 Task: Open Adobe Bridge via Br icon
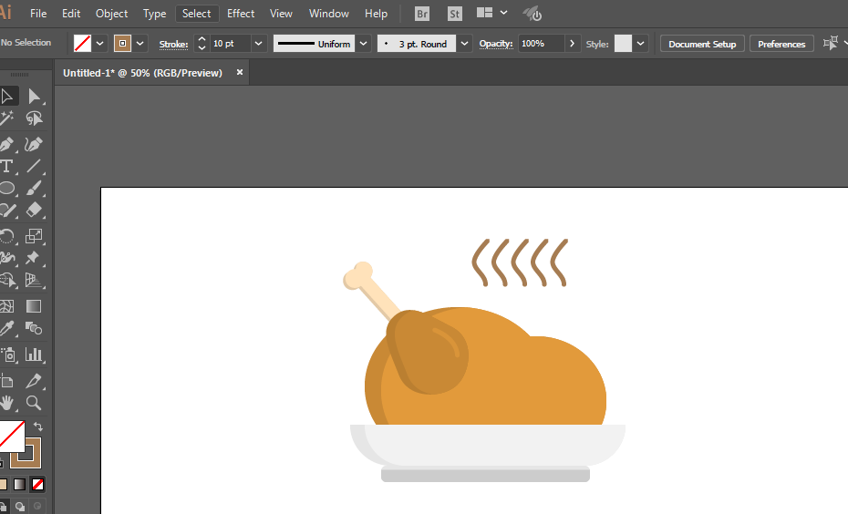[422, 14]
